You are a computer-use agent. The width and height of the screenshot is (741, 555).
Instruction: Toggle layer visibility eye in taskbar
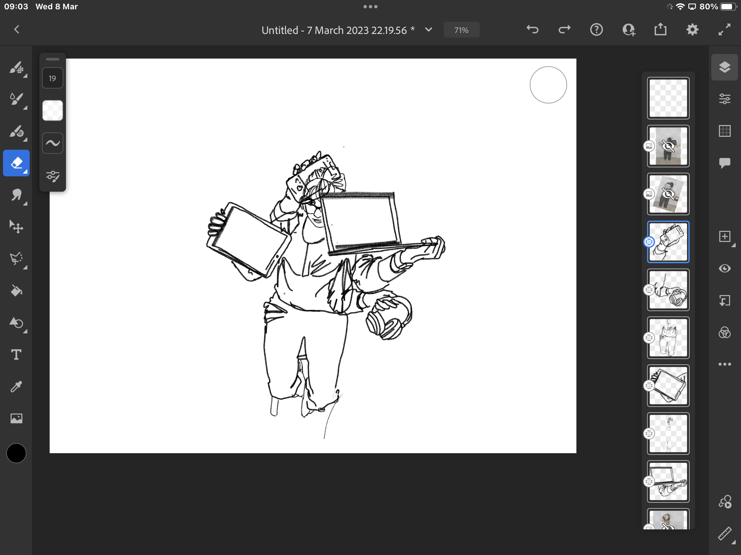(x=725, y=268)
